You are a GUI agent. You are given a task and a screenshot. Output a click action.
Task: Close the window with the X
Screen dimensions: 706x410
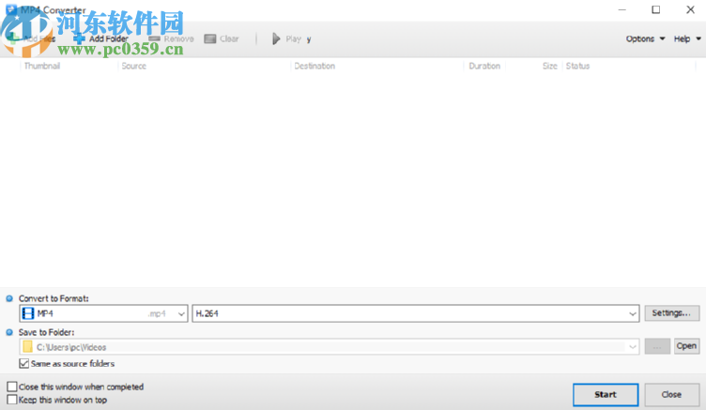690,9
